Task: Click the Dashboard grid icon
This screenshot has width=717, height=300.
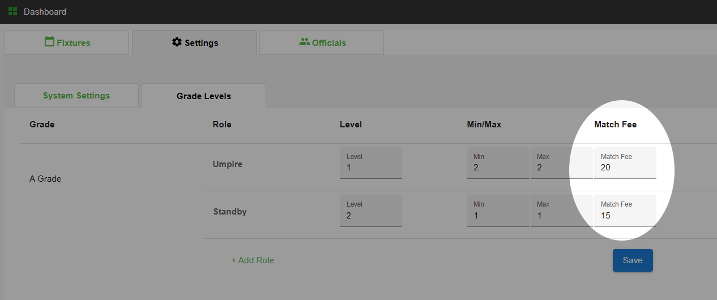Action: click(12, 11)
